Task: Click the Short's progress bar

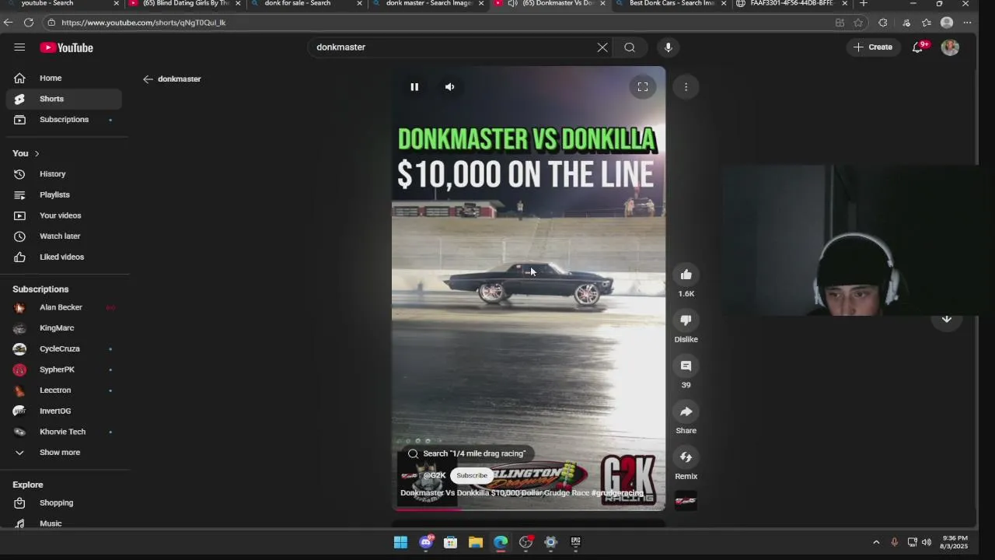Action: pyautogui.click(x=529, y=509)
